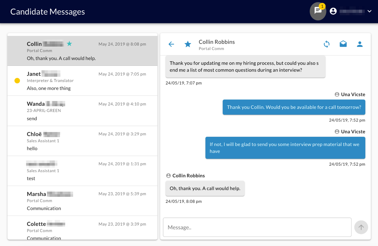Image resolution: width=378 pixels, height=246 pixels.
Task: Click the yellow unread dot beside Janet
Action: point(17,81)
